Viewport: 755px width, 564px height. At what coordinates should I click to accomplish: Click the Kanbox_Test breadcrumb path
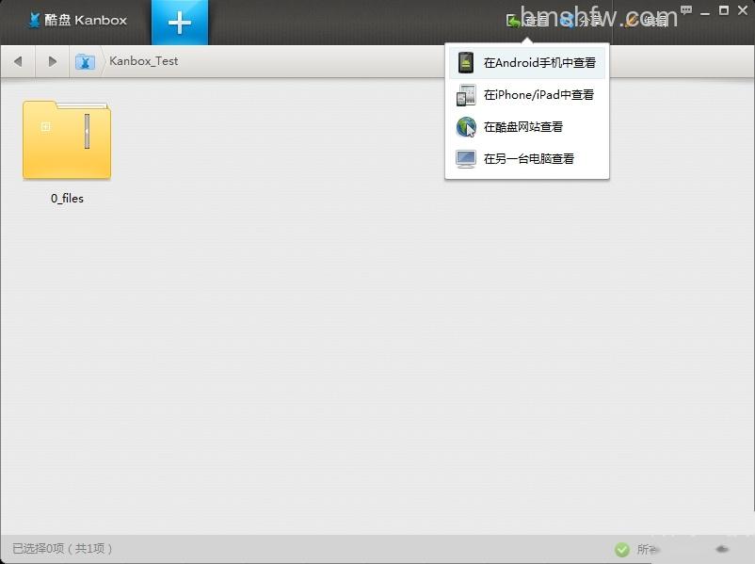pos(143,61)
